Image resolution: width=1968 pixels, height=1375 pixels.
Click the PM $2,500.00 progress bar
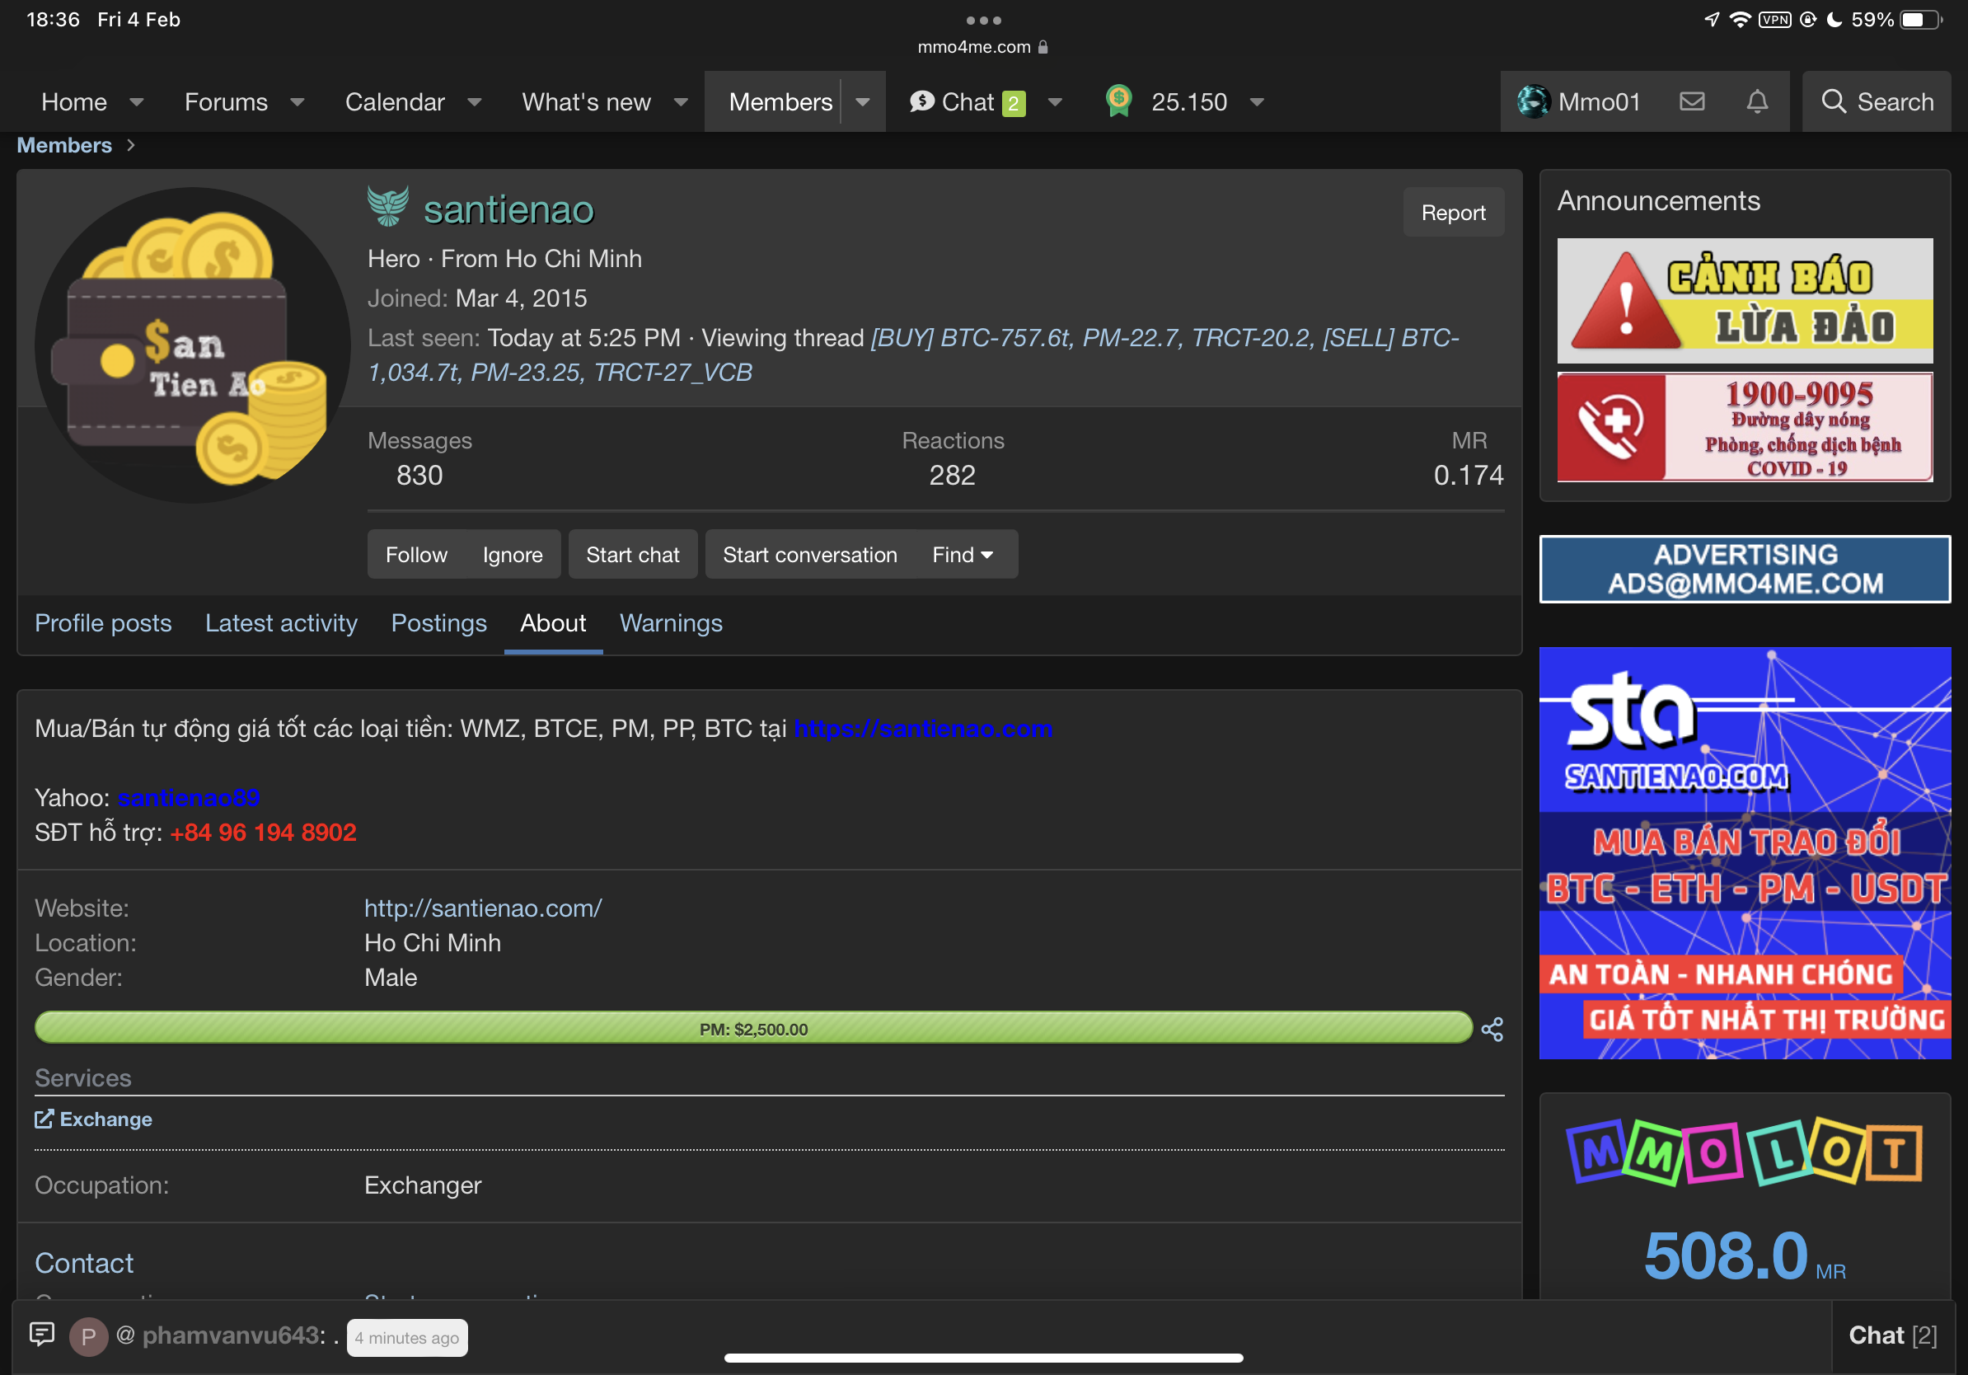[x=752, y=1028]
